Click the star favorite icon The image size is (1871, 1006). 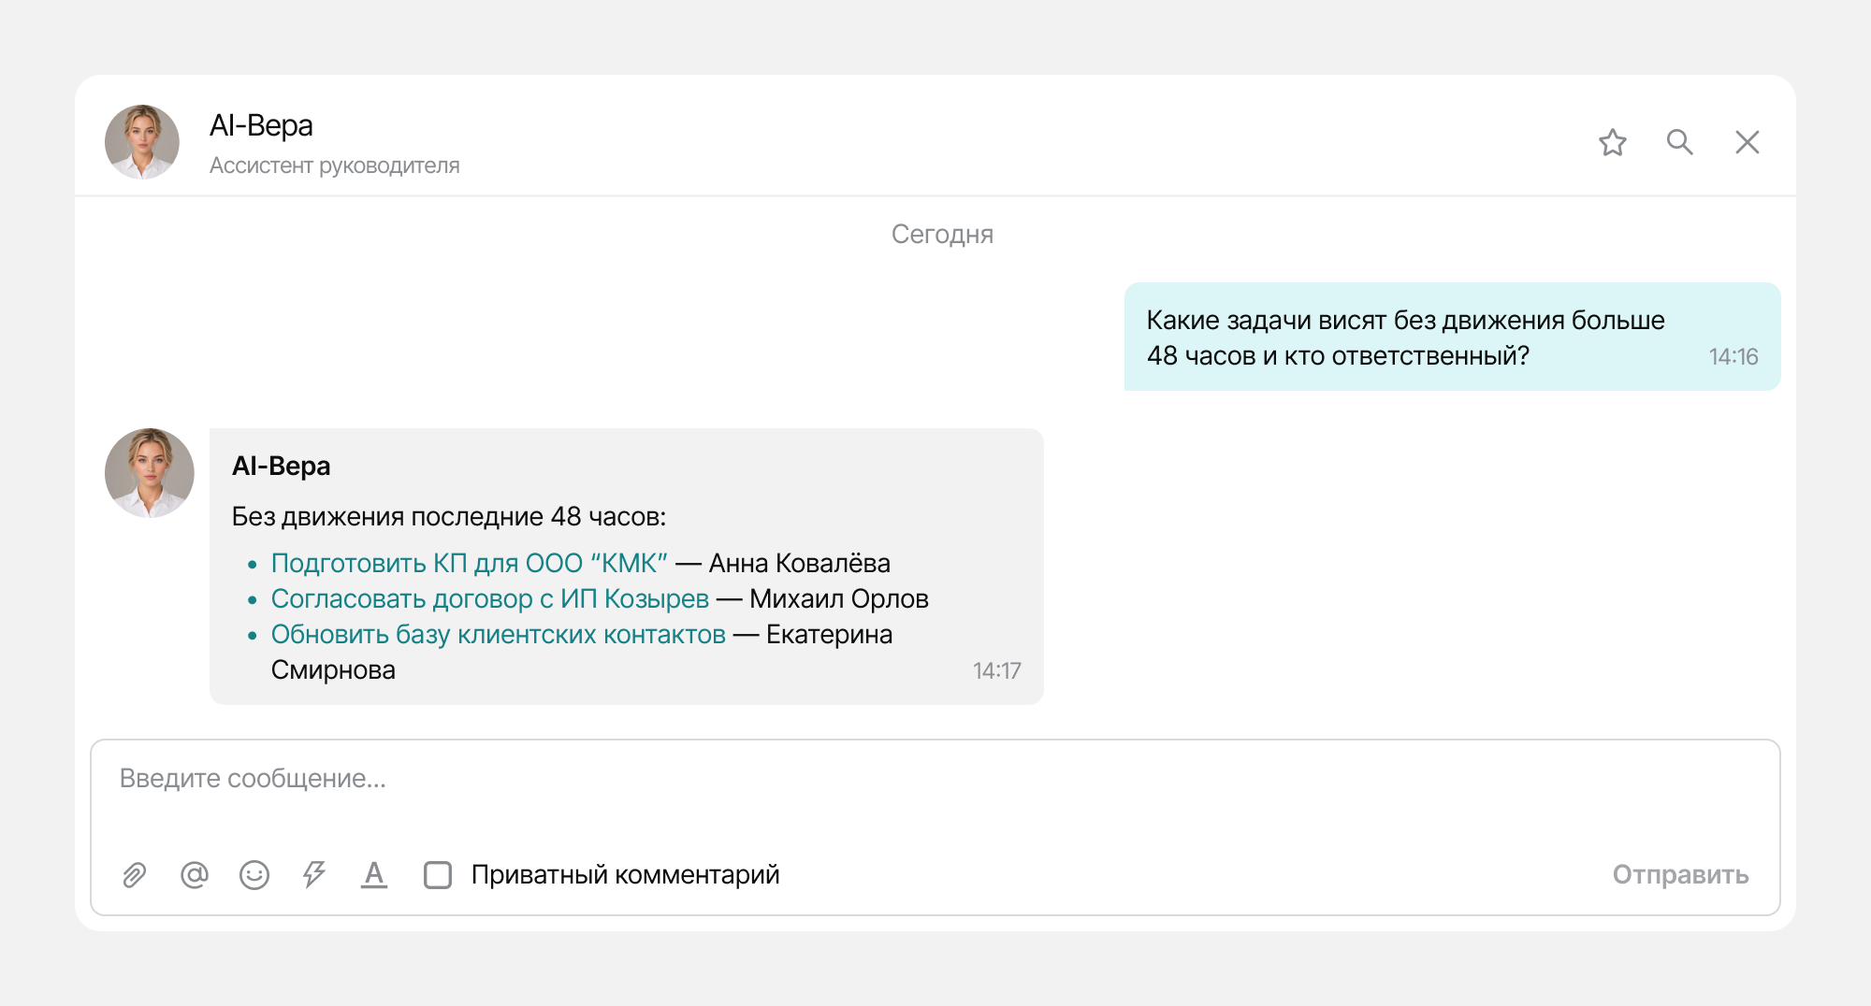pyautogui.click(x=1612, y=142)
